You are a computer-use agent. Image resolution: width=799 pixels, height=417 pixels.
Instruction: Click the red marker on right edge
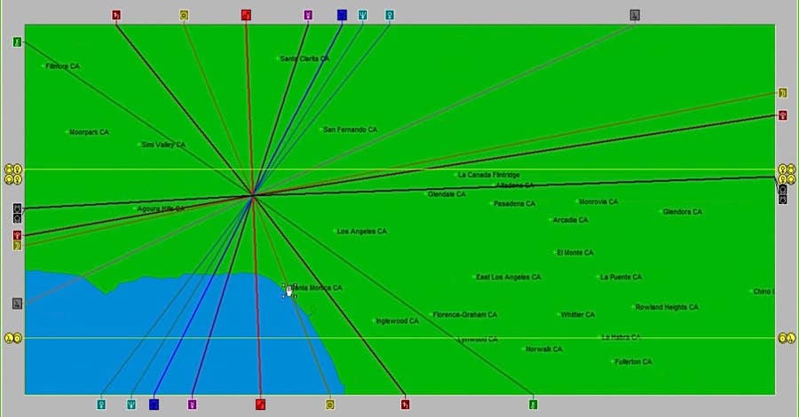click(x=782, y=115)
